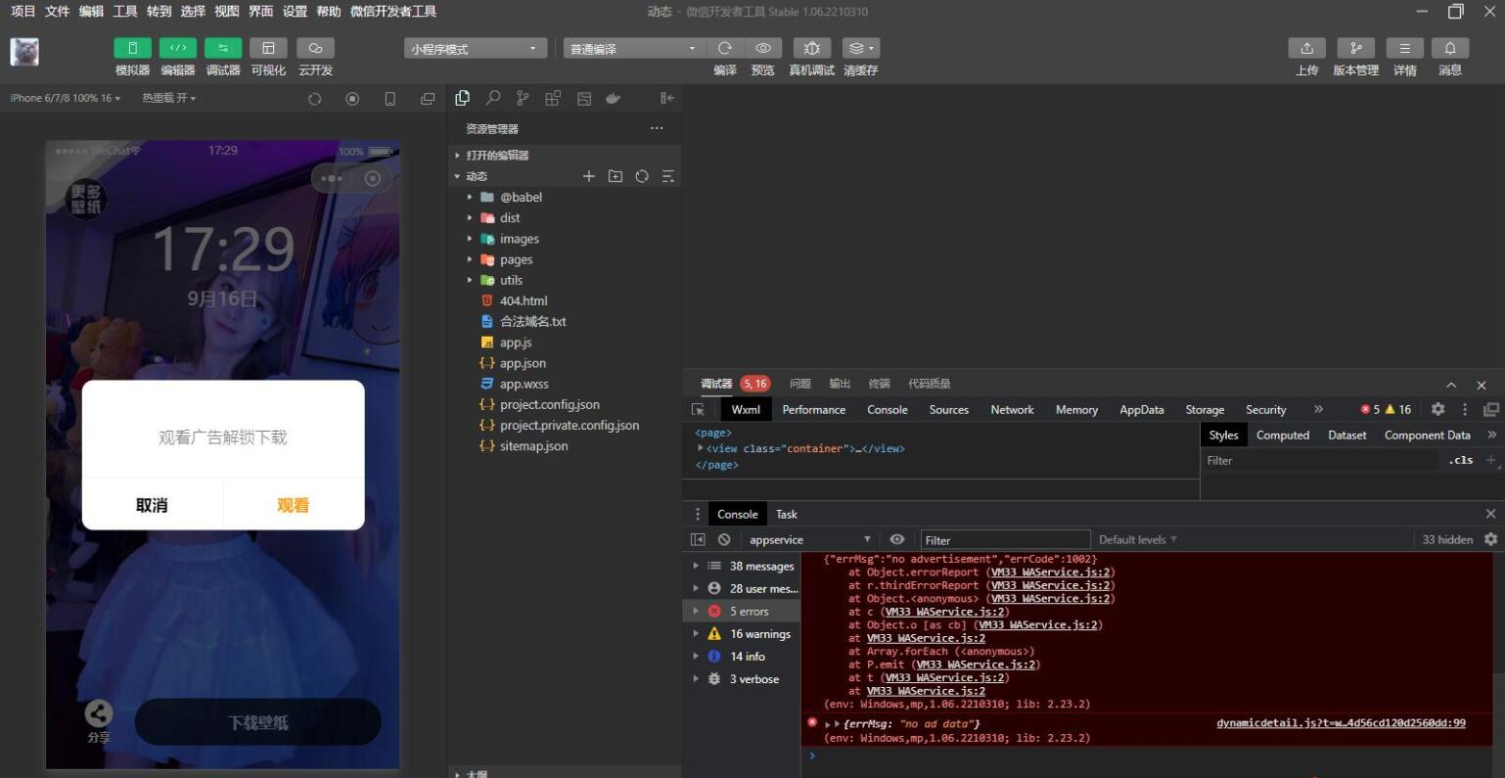Toggle the 调试器 debugger panel

pos(223,49)
